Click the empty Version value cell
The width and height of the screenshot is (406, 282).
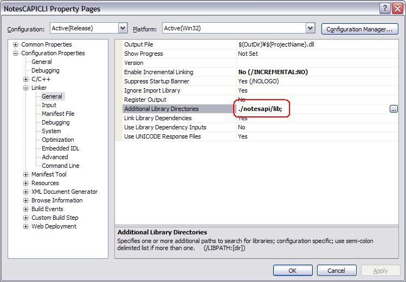(x=318, y=63)
